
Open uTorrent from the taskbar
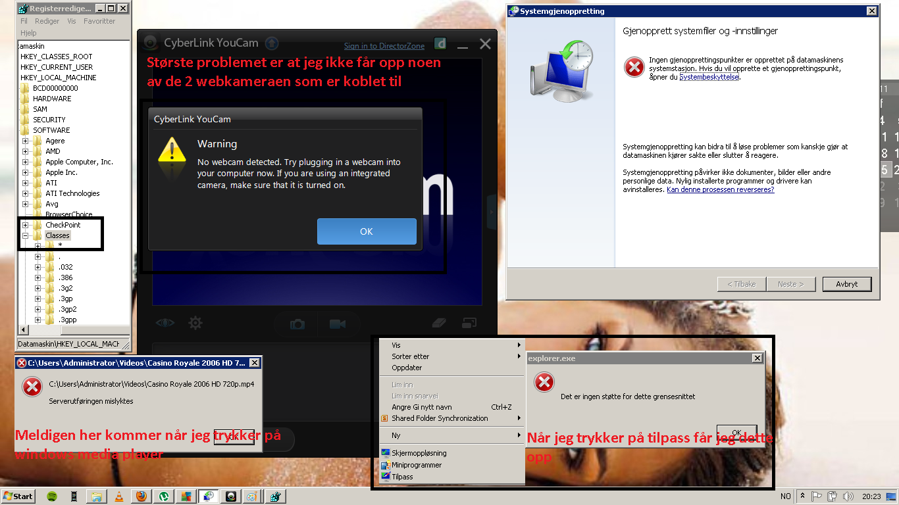[163, 496]
